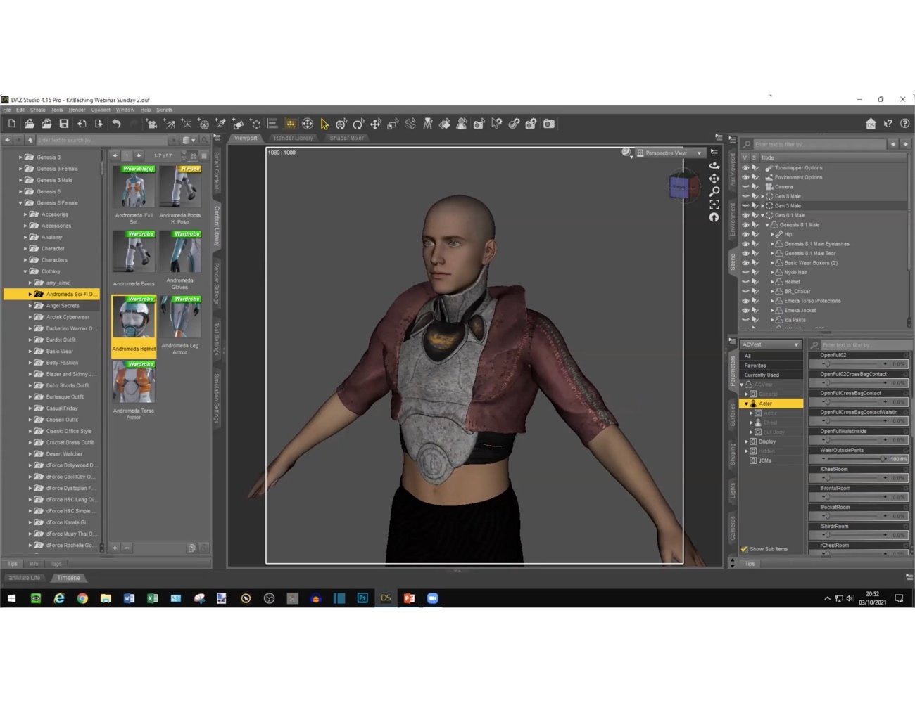The width and height of the screenshot is (915, 703).
Task: Toggle visibility eye for Tonemapper Options
Action: (745, 168)
